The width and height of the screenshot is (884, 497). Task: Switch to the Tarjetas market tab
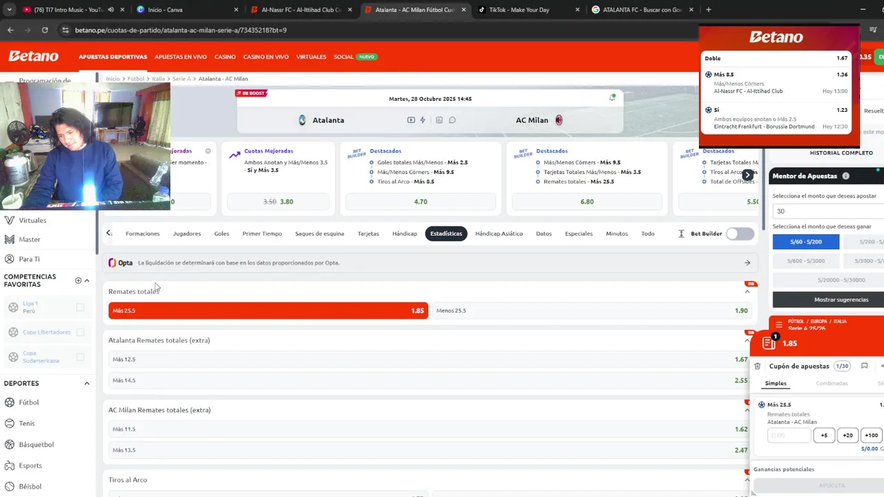tap(368, 234)
